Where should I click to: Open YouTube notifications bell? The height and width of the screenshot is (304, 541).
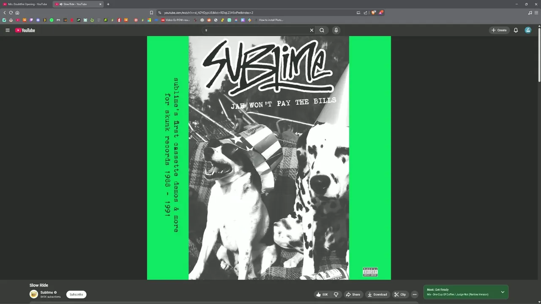click(516, 30)
